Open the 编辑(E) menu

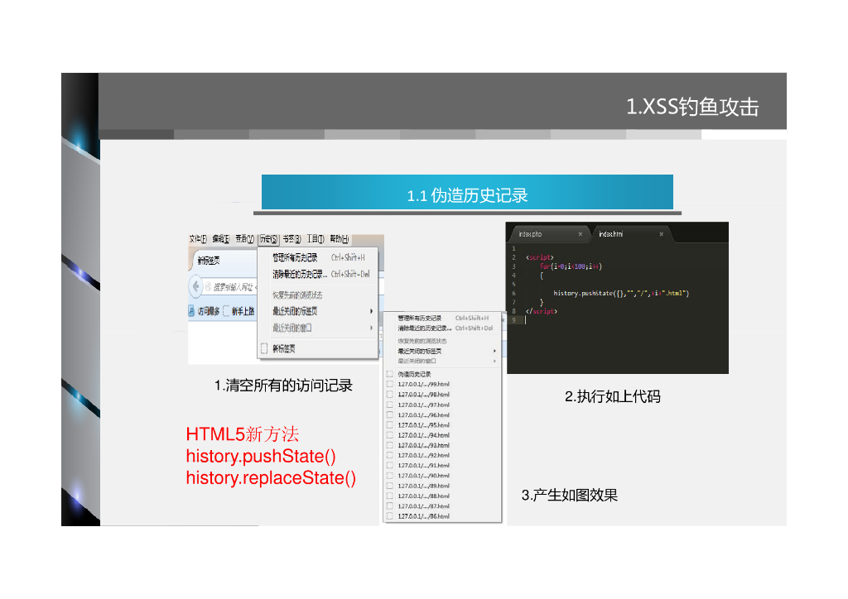(220, 239)
